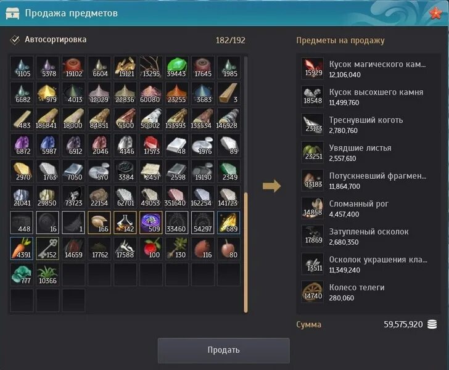
Task: Select Колесо телеги in the sale list
Action: coord(368,292)
